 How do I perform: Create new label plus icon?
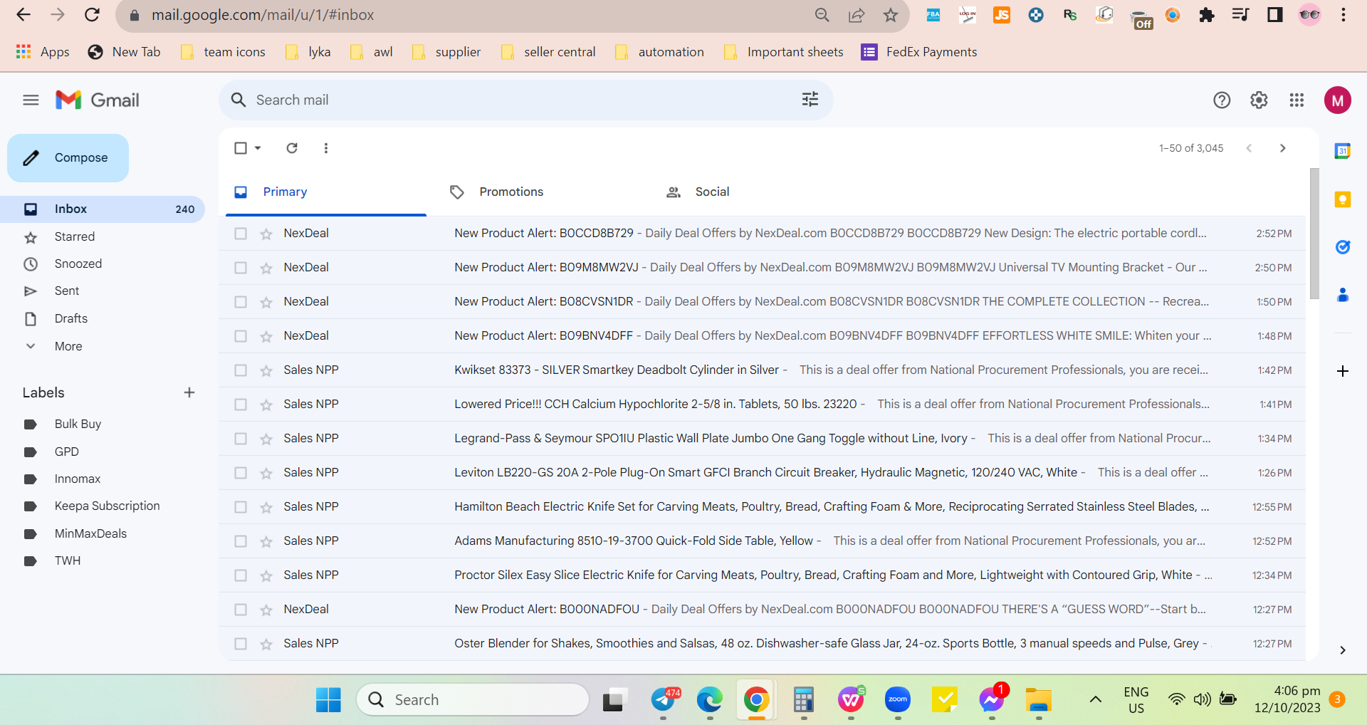pos(189,392)
